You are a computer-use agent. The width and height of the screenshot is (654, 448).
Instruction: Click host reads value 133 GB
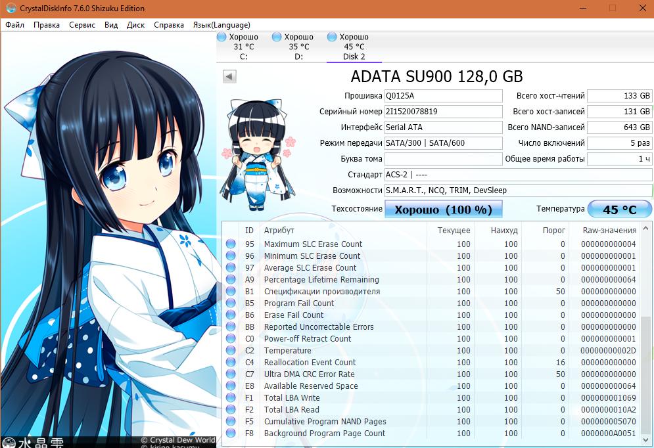click(x=619, y=96)
